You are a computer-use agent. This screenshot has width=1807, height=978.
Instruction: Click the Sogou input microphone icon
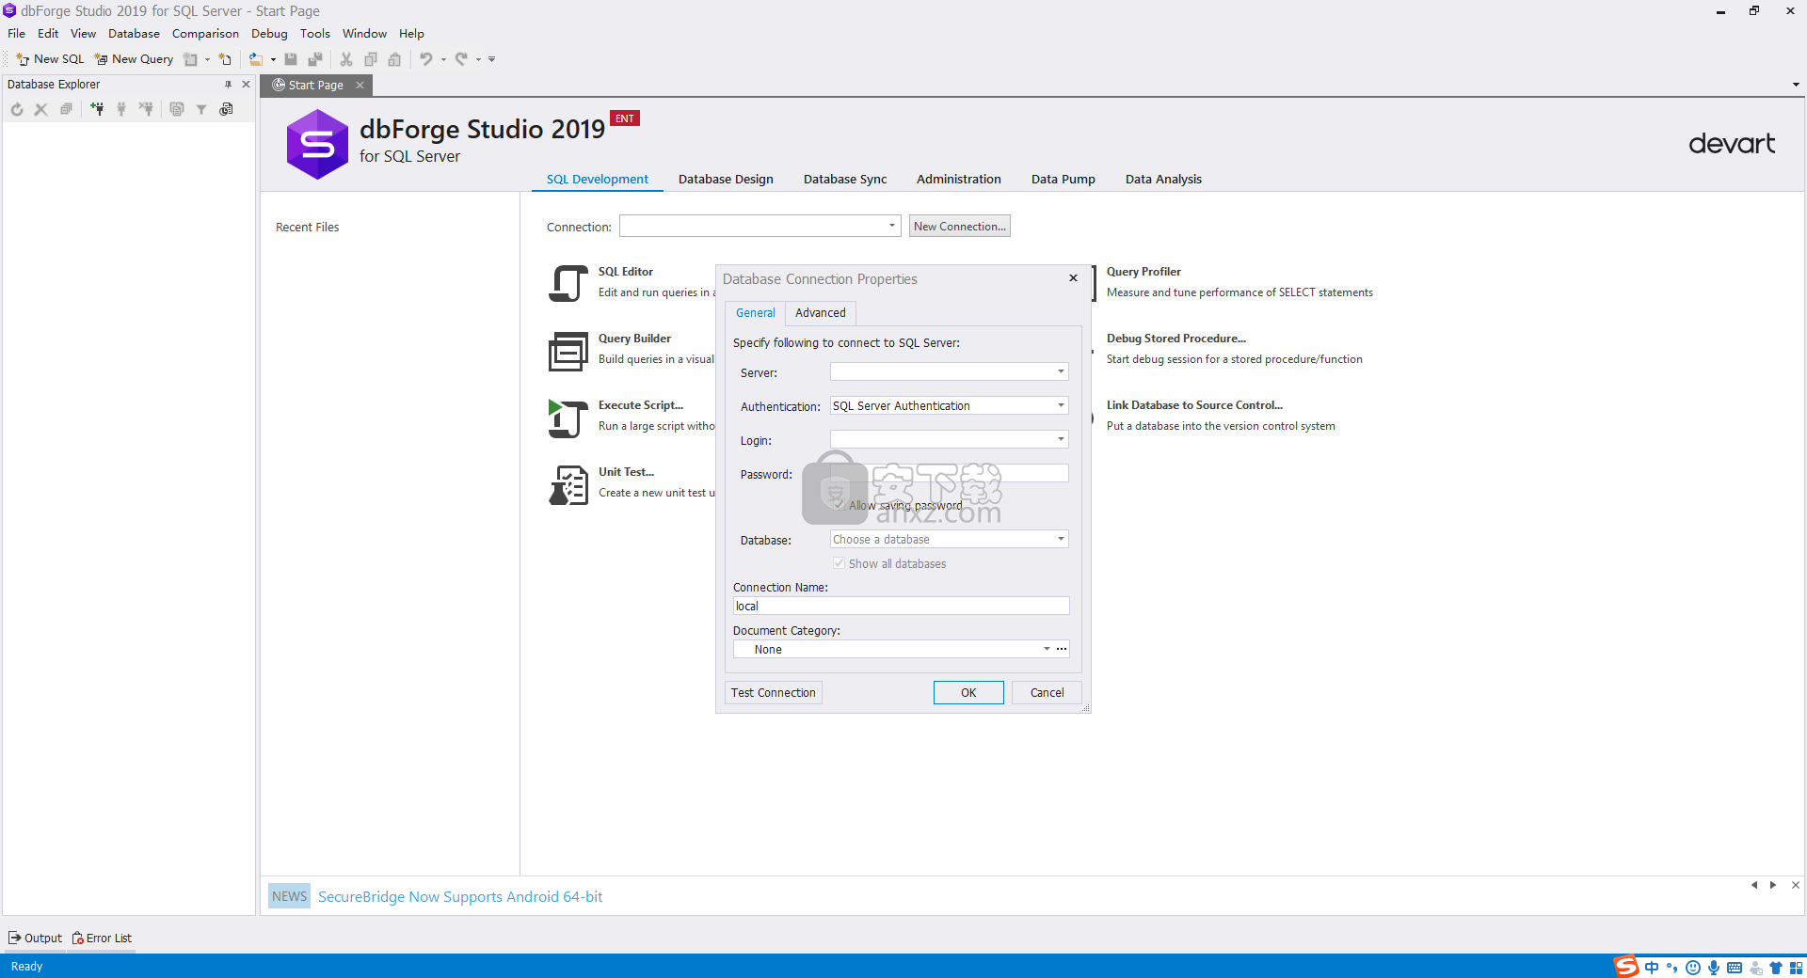(1714, 968)
